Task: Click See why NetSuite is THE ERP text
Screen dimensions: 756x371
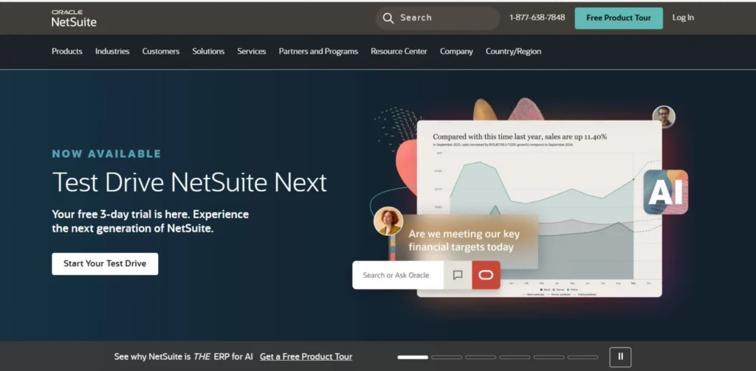Action: [184, 357]
